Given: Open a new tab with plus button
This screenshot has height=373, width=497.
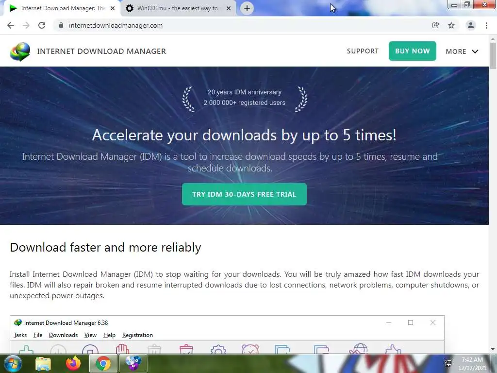Looking at the screenshot, I should [247, 8].
